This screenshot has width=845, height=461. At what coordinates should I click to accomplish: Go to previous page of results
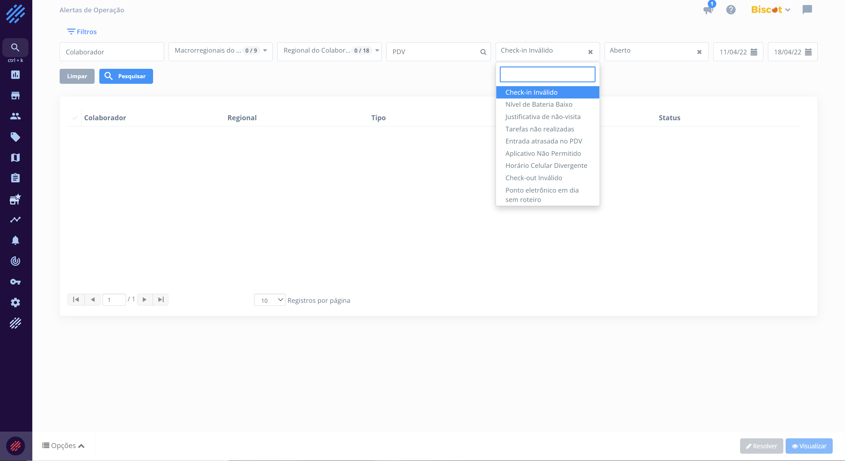coord(93,300)
